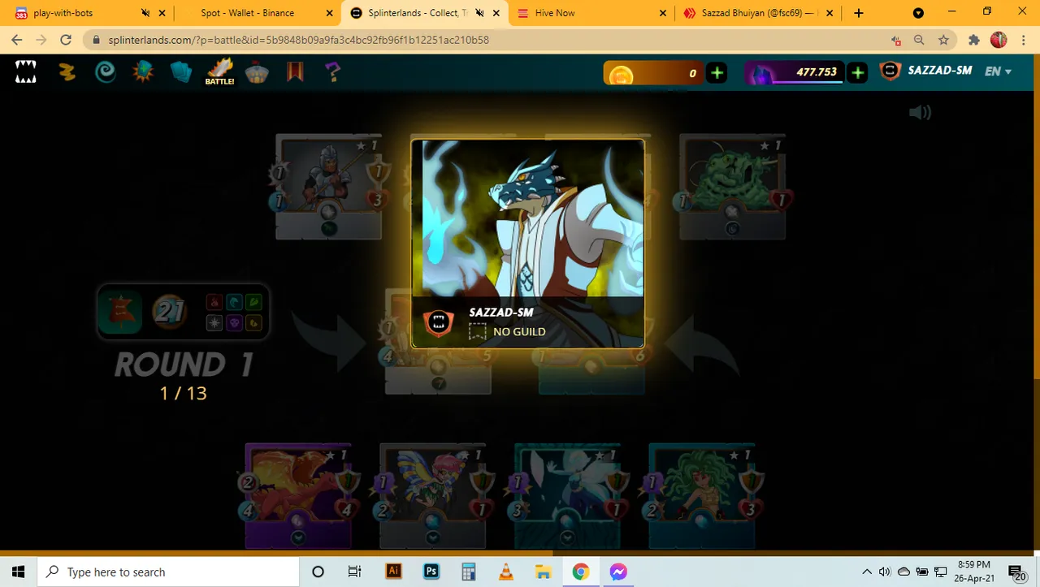
Task: Click the address bar URL
Action: [x=299, y=40]
